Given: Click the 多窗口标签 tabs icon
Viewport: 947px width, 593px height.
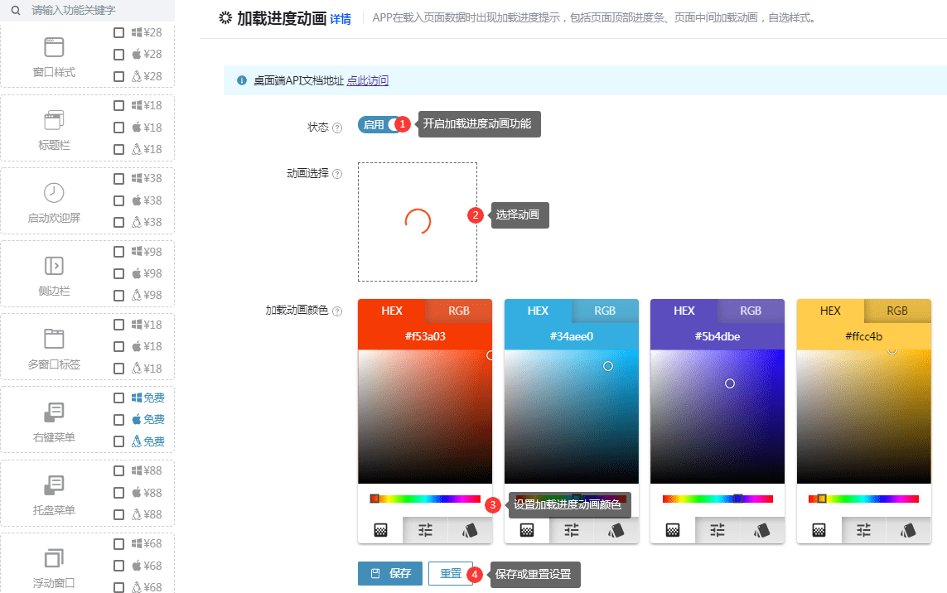Looking at the screenshot, I should point(54,339).
